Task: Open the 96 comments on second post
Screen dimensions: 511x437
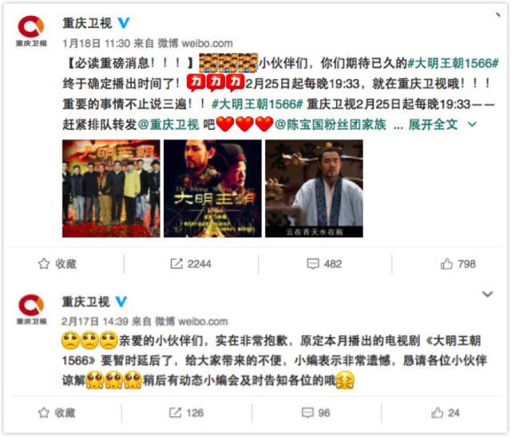Action: (316, 412)
